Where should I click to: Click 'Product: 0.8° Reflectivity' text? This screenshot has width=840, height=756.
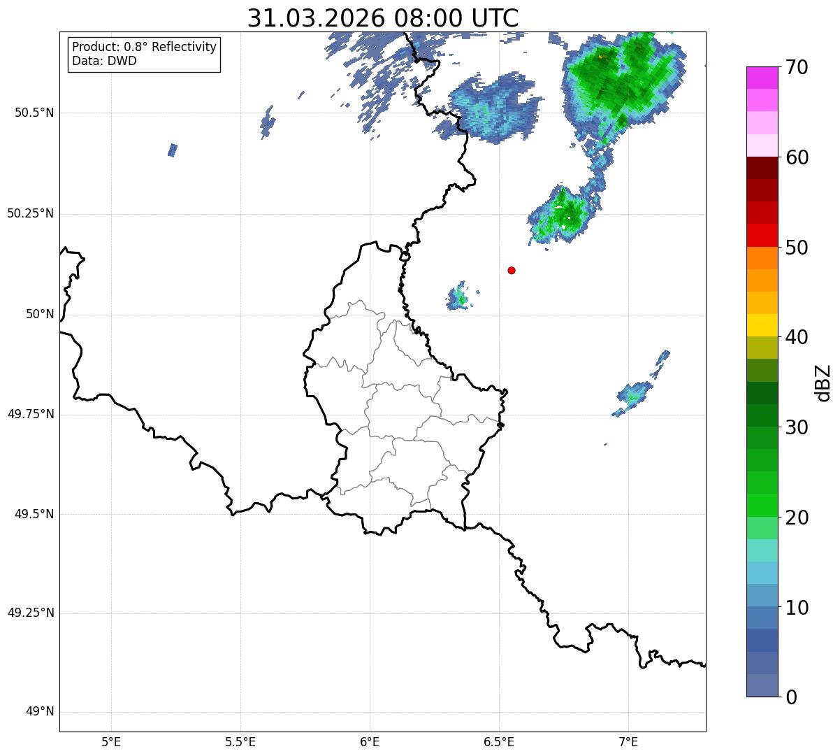click(x=145, y=47)
